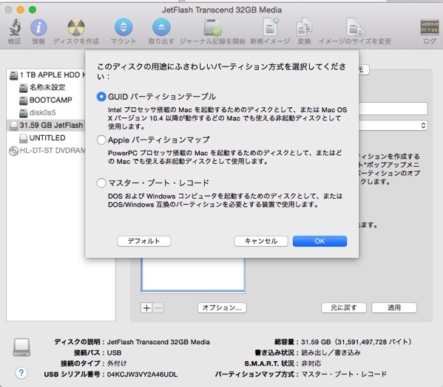443x387 pixels.
Task: Click the Mount (マウント) toolbar icon
Action: (x=124, y=27)
